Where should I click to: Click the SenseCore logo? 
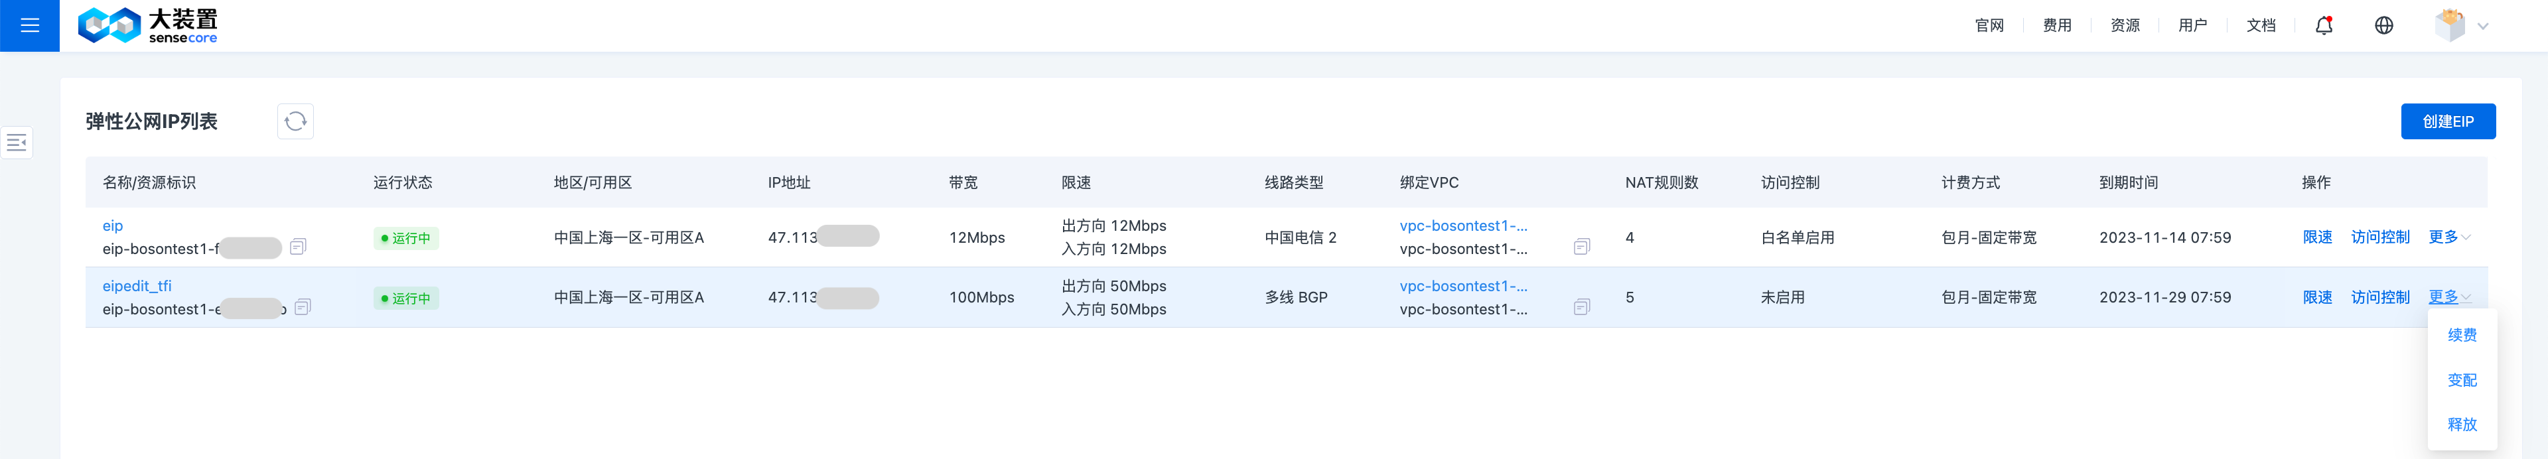click(149, 26)
